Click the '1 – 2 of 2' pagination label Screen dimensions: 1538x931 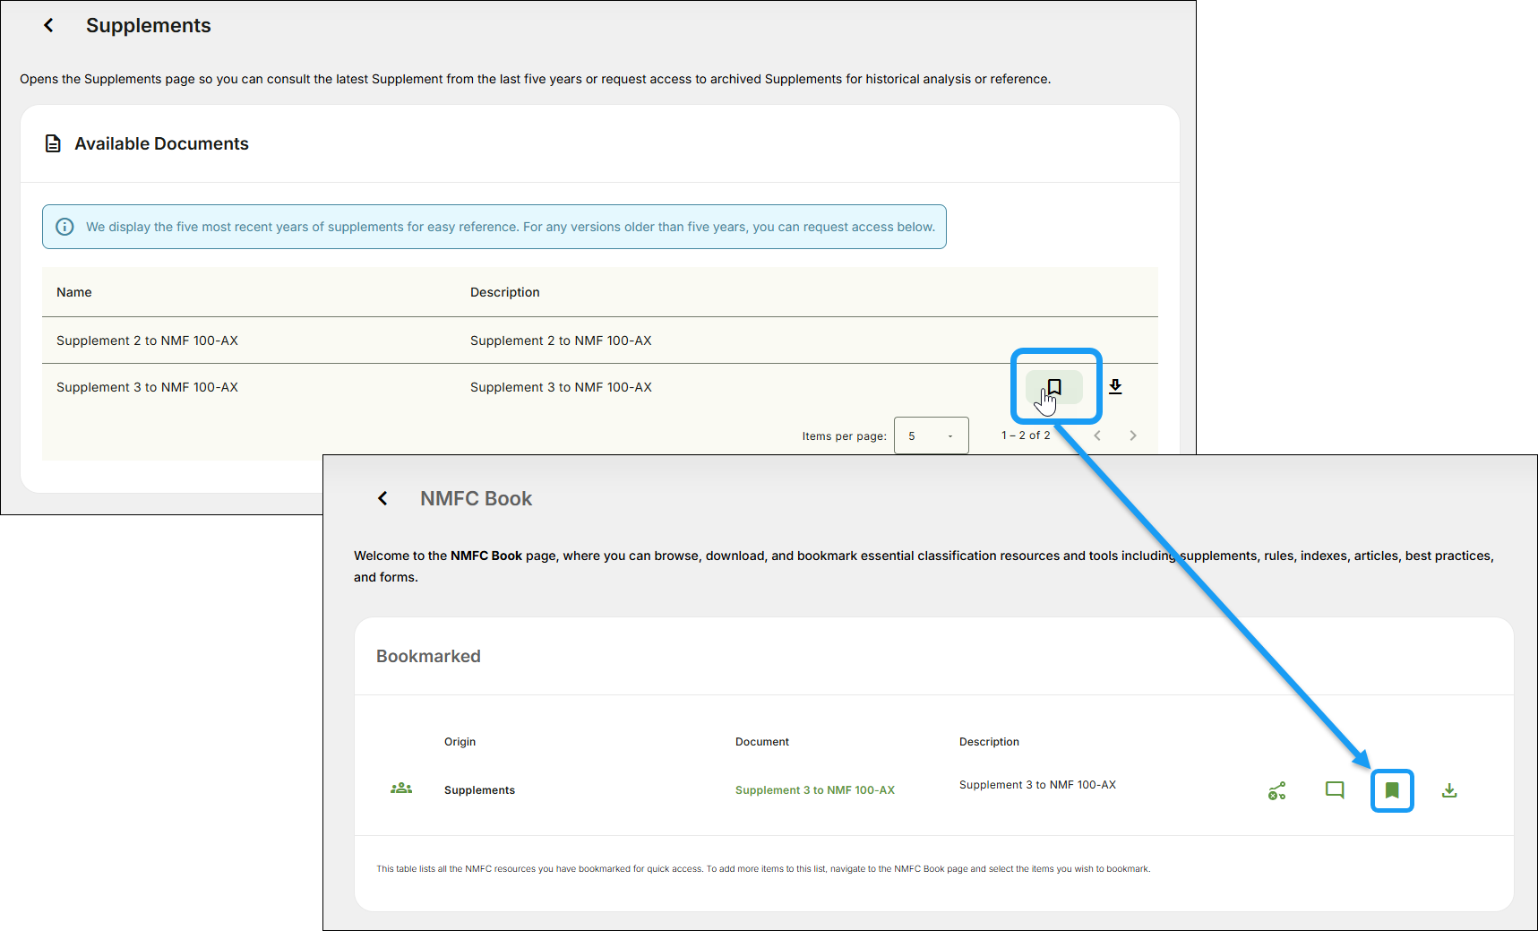point(1026,435)
